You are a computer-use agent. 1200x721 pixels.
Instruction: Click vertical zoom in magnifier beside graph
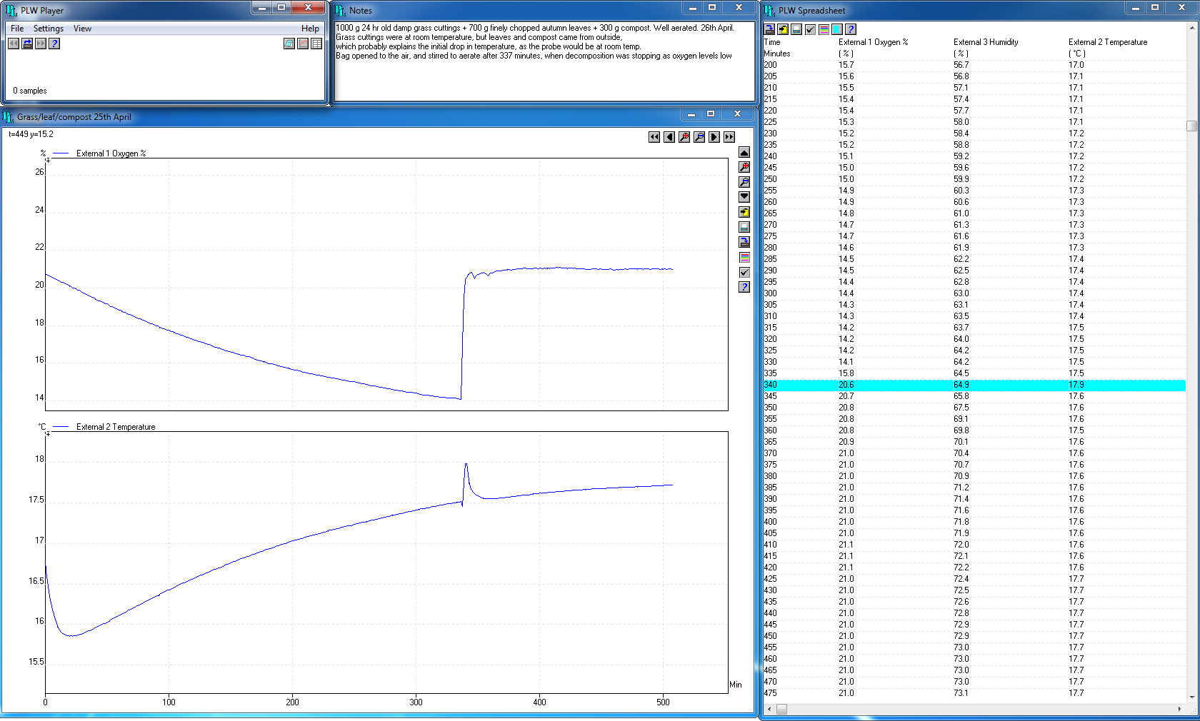[x=744, y=167]
